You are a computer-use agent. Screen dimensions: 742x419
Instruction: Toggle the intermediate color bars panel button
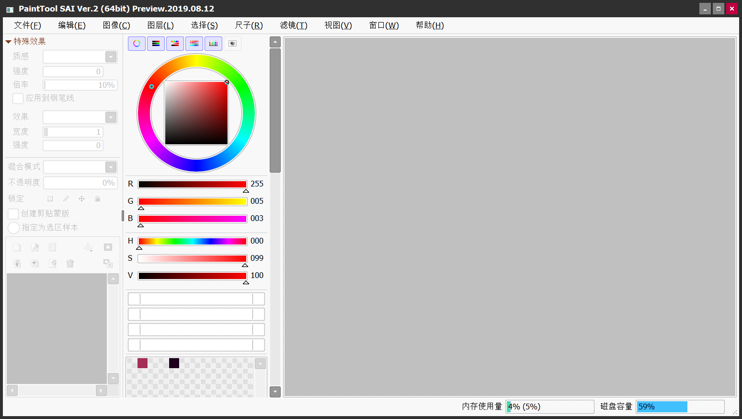coord(194,44)
